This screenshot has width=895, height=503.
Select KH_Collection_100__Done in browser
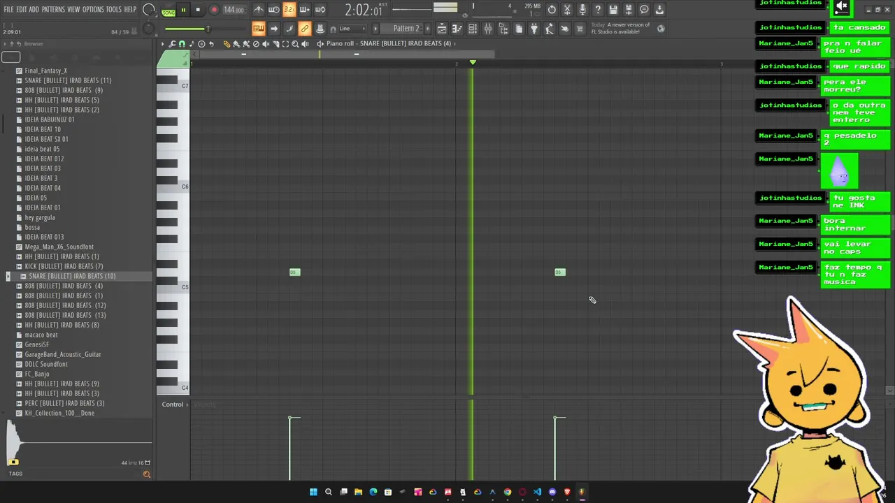pos(59,413)
